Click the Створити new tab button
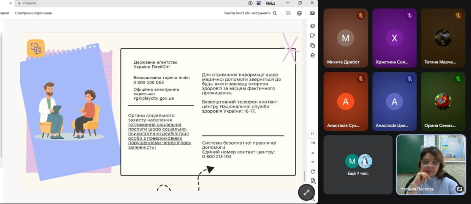The image size is (471, 204). pyautogui.click(x=27, y=3)
